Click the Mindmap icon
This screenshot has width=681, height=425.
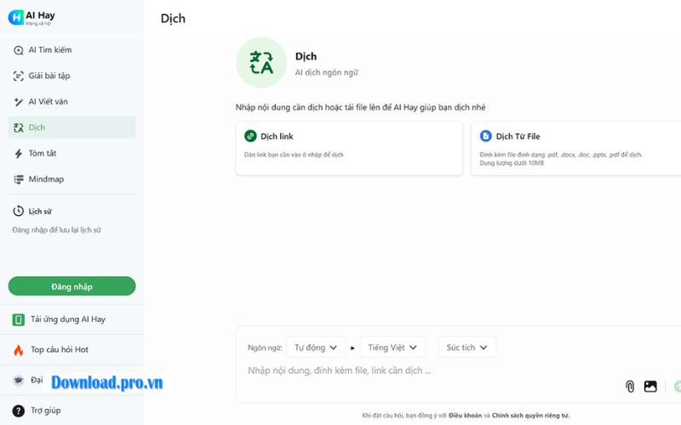tap(18, 179)
